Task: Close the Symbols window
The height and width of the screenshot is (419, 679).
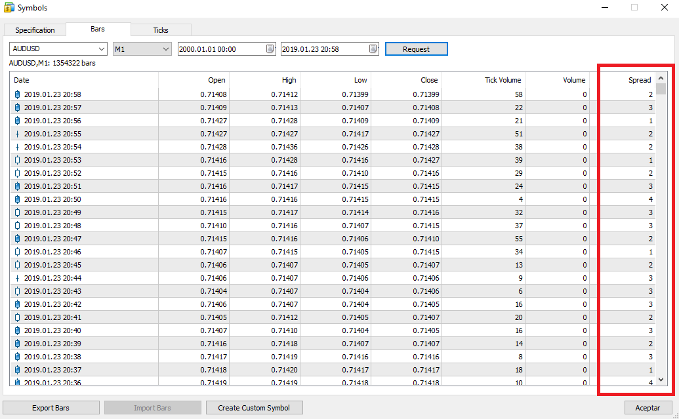Action: (x=665, y=7)
